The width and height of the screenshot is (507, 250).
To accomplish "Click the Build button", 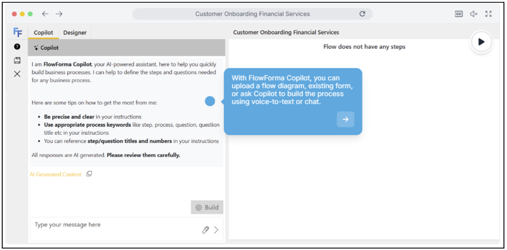I will (x=207, y=207).
